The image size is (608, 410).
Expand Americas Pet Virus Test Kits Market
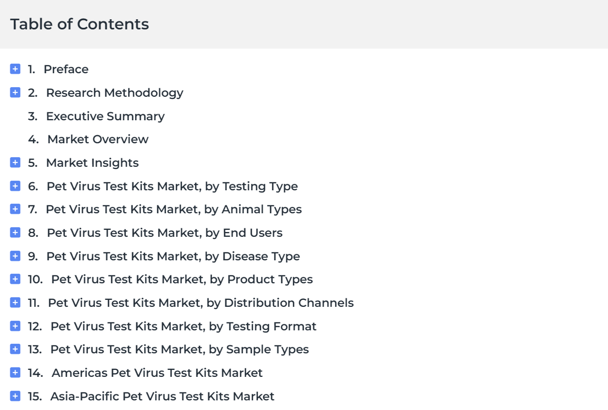pyautogui.click(x=15, y=373)
